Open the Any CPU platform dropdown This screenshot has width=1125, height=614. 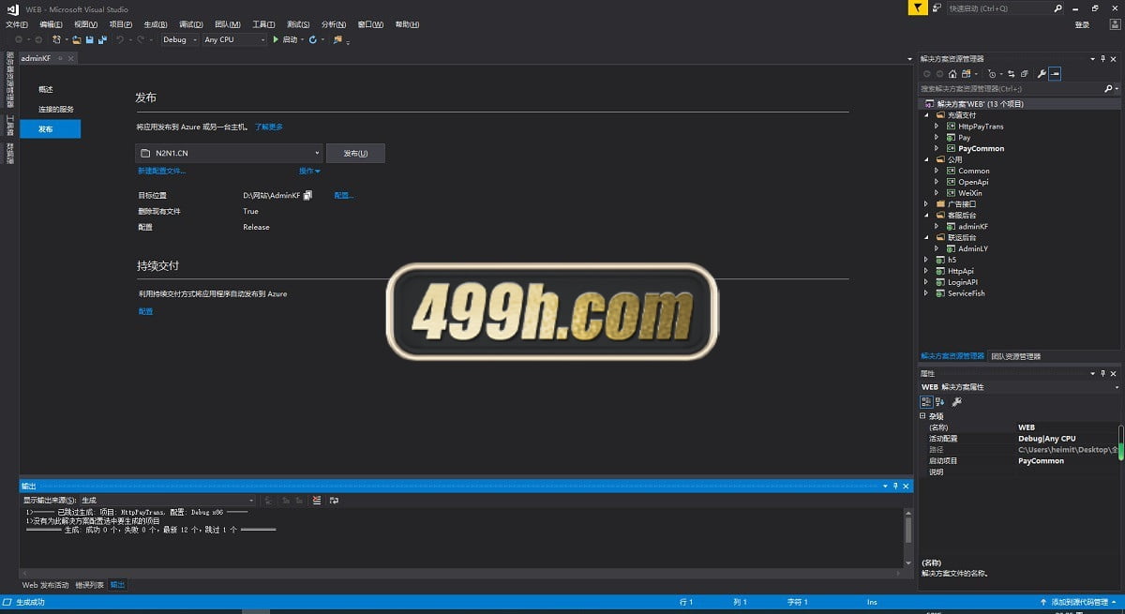coord(234,39)
